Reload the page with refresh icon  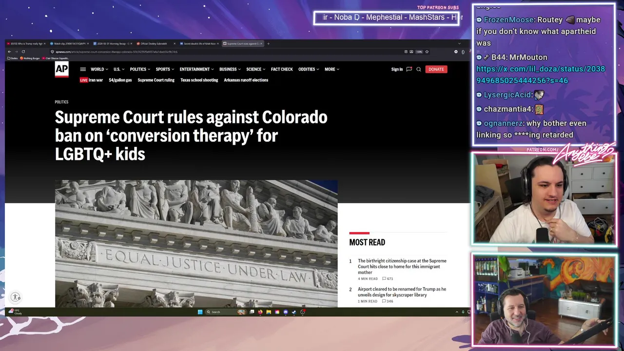click(x=23, y=52)
